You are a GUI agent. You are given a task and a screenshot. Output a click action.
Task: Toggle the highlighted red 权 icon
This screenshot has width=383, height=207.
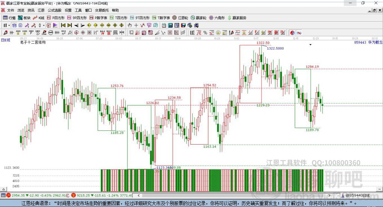tap(49, 25)
